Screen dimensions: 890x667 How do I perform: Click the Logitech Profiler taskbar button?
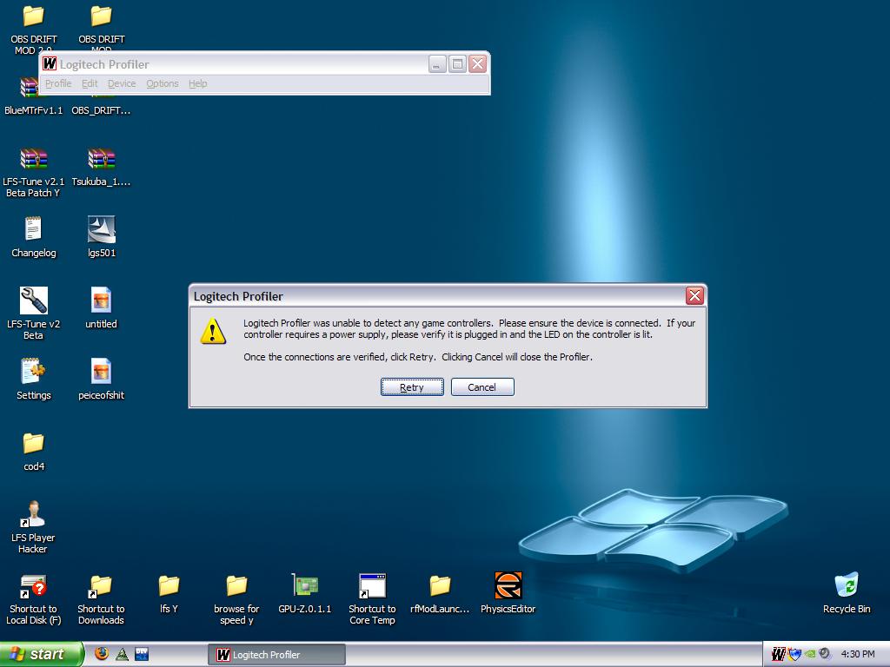(276, 655)
